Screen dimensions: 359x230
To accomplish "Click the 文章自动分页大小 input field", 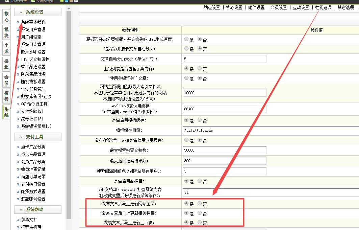I will click(x=225, y=59).
